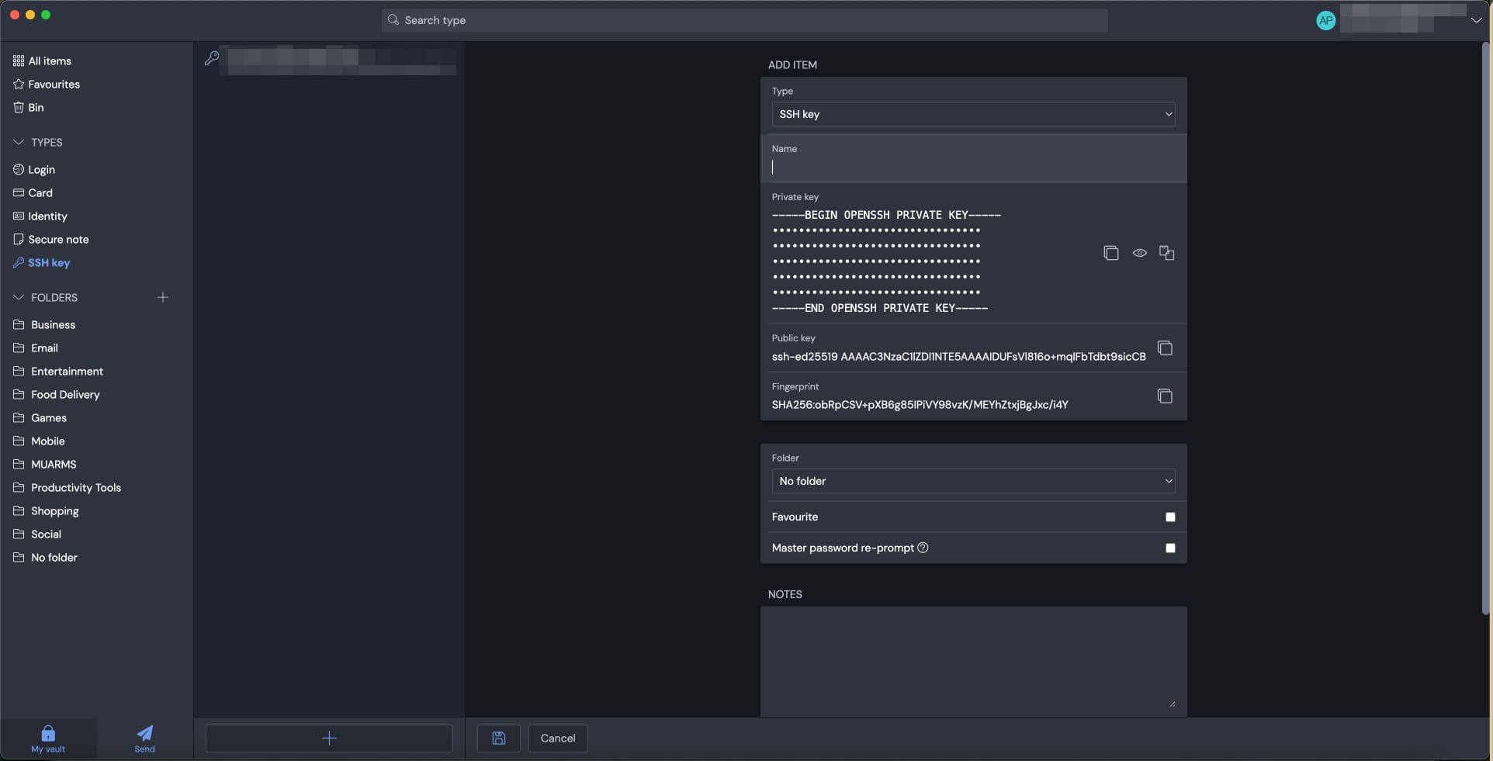Filter by Login type

(x=33, y=169)
